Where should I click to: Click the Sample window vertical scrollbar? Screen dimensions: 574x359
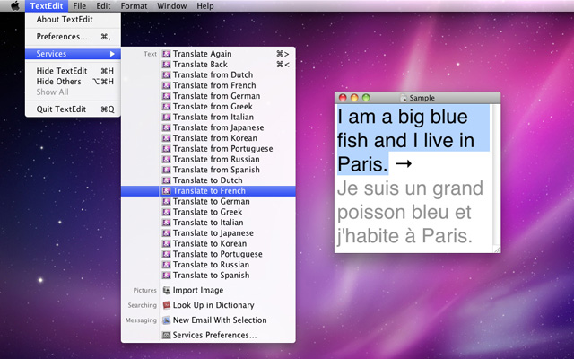(497, 175)
